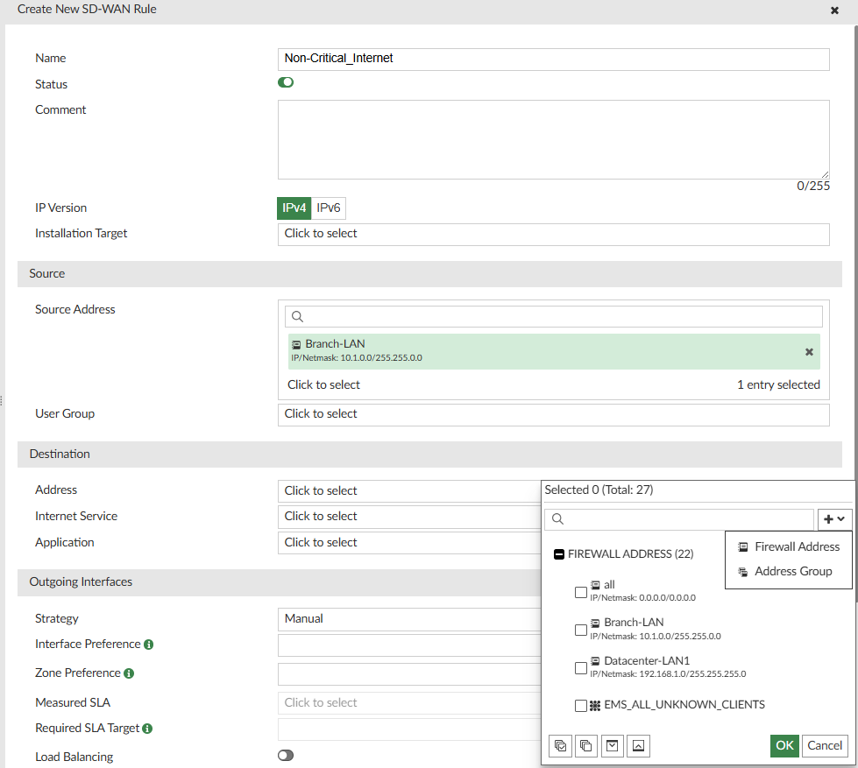Collapse the FIREWALL ADDRESS (22) group
Viewport: 858px width, 768px height.
pos(559,554)
